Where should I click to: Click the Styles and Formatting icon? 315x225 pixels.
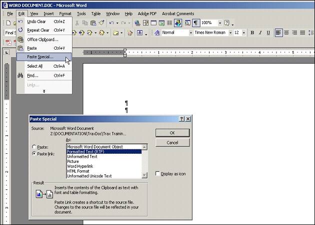pyautogui.click(x=157, y=33)
